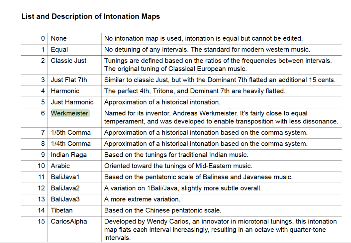The image size is (351, 243).
Task: Click the 'List and Description of Intonation Maps' heading
Action: pos(90,16)
